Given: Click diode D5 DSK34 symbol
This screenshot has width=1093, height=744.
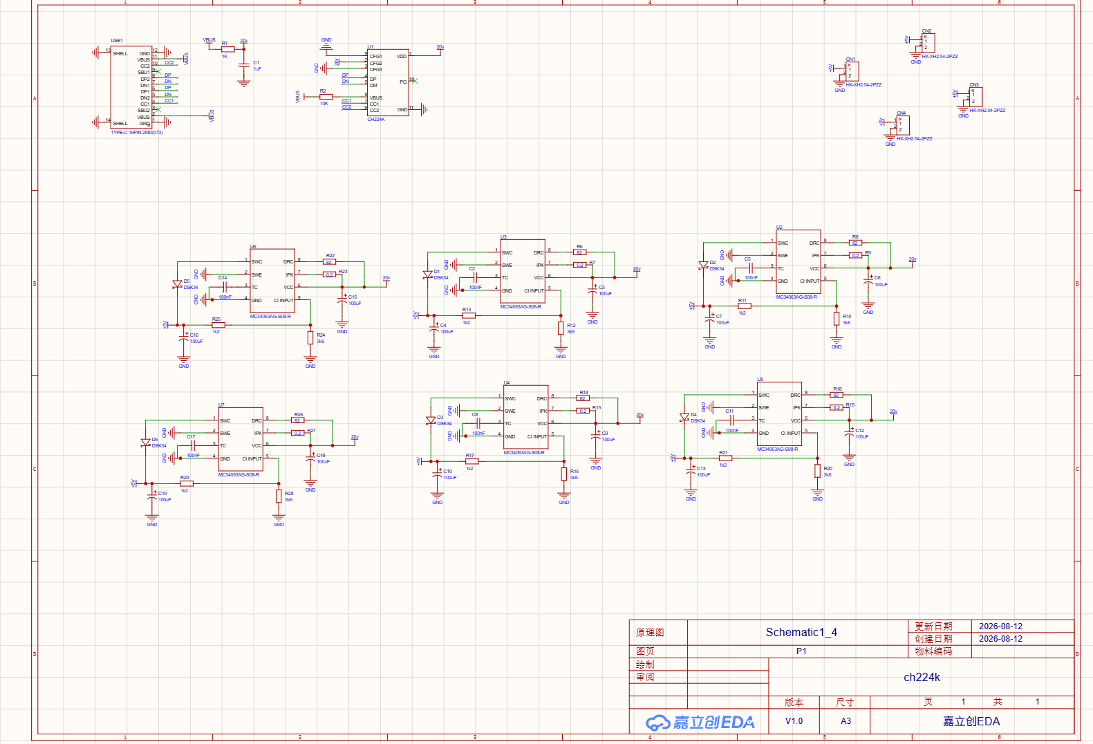Looking at the screenshot, I should (177, 284).
